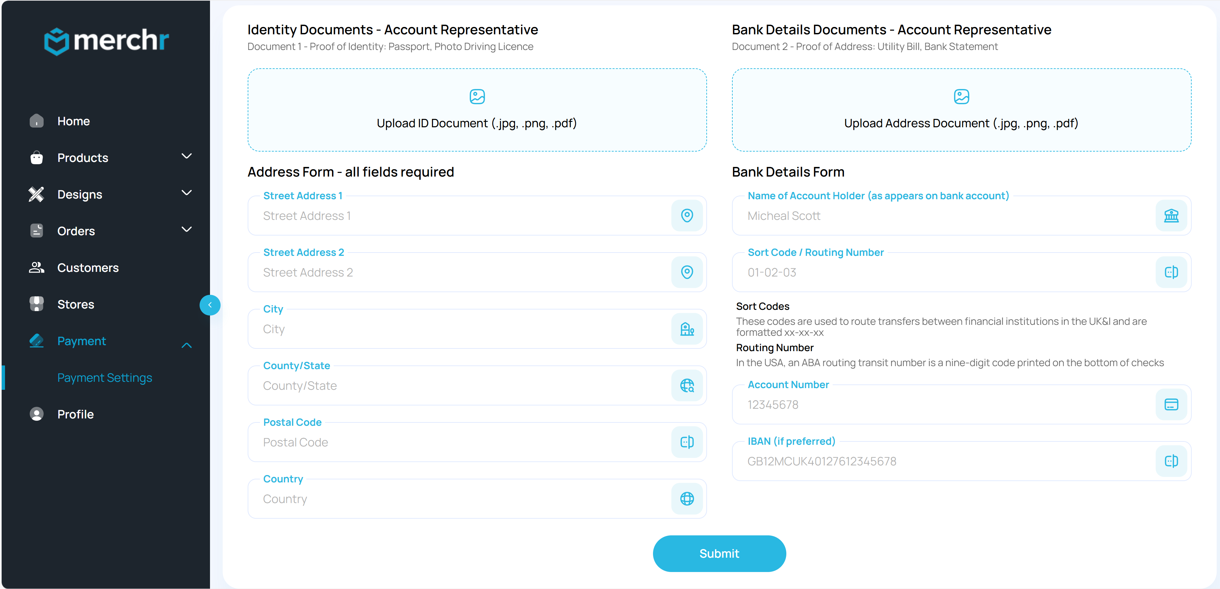Click the globe icon in Country field
The image size is (1220, 589).
pyautogui.click(x=687, y=499)
